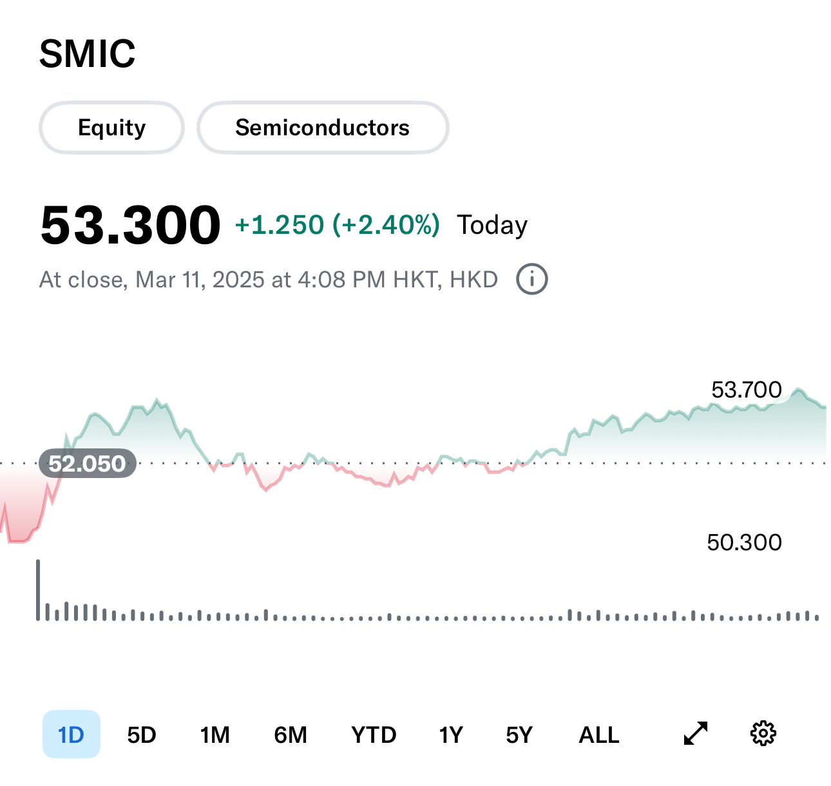The image size is (831, 786).
Task: Open chart settings gear
Action: (763, 733)
